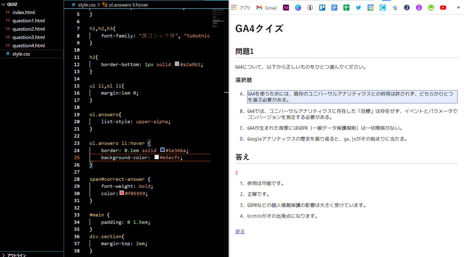Open the Twitter bookmark icon
The height and width of the screenshot is (257, 464).
coord(358,7)
